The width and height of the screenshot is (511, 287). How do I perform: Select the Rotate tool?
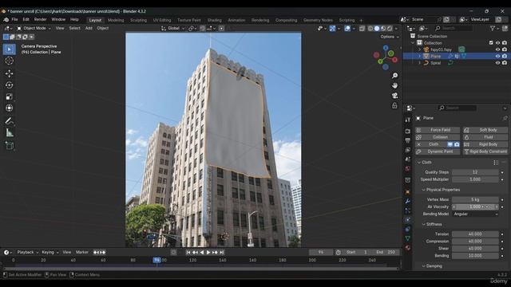[x=9, y=85]
